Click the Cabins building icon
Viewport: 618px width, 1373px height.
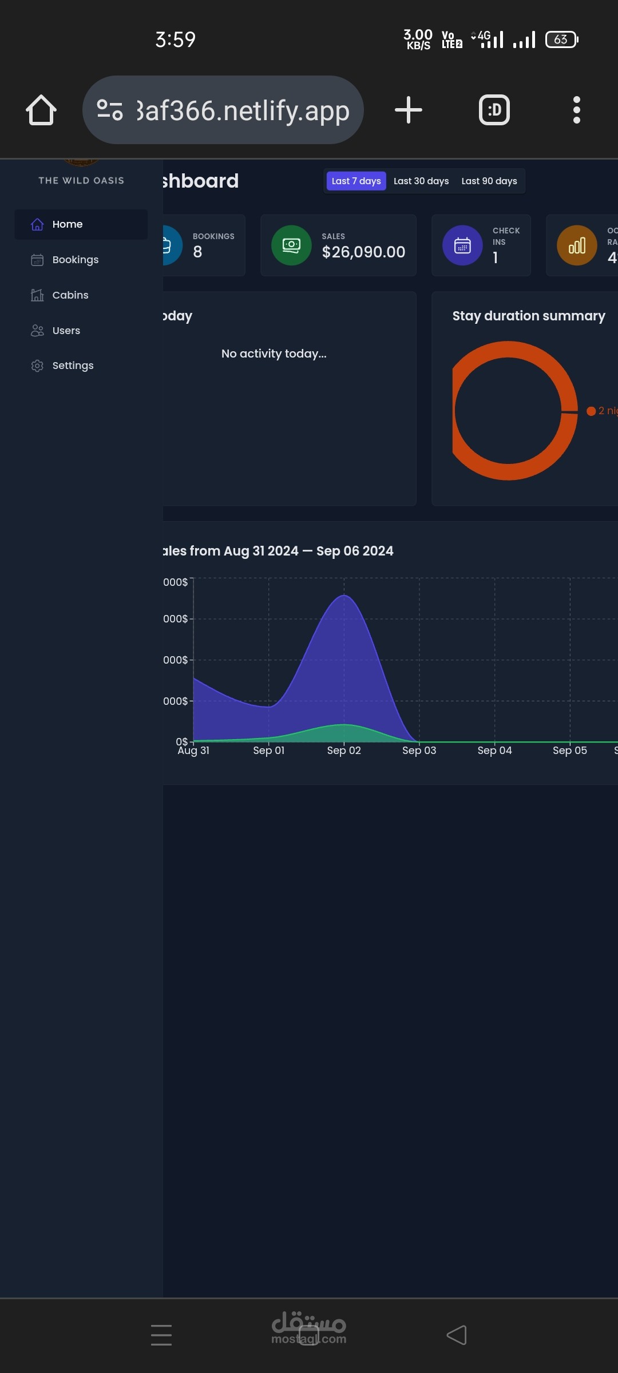point(37,295)
